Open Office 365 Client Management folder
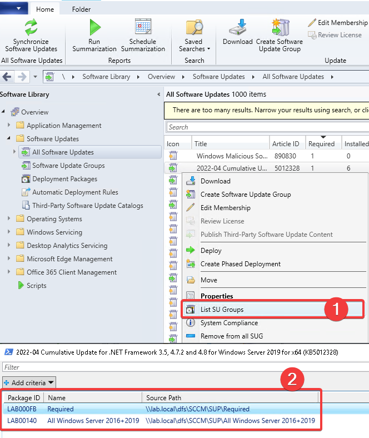The height and width of the screenshot is (438, 369). (72, 272)
